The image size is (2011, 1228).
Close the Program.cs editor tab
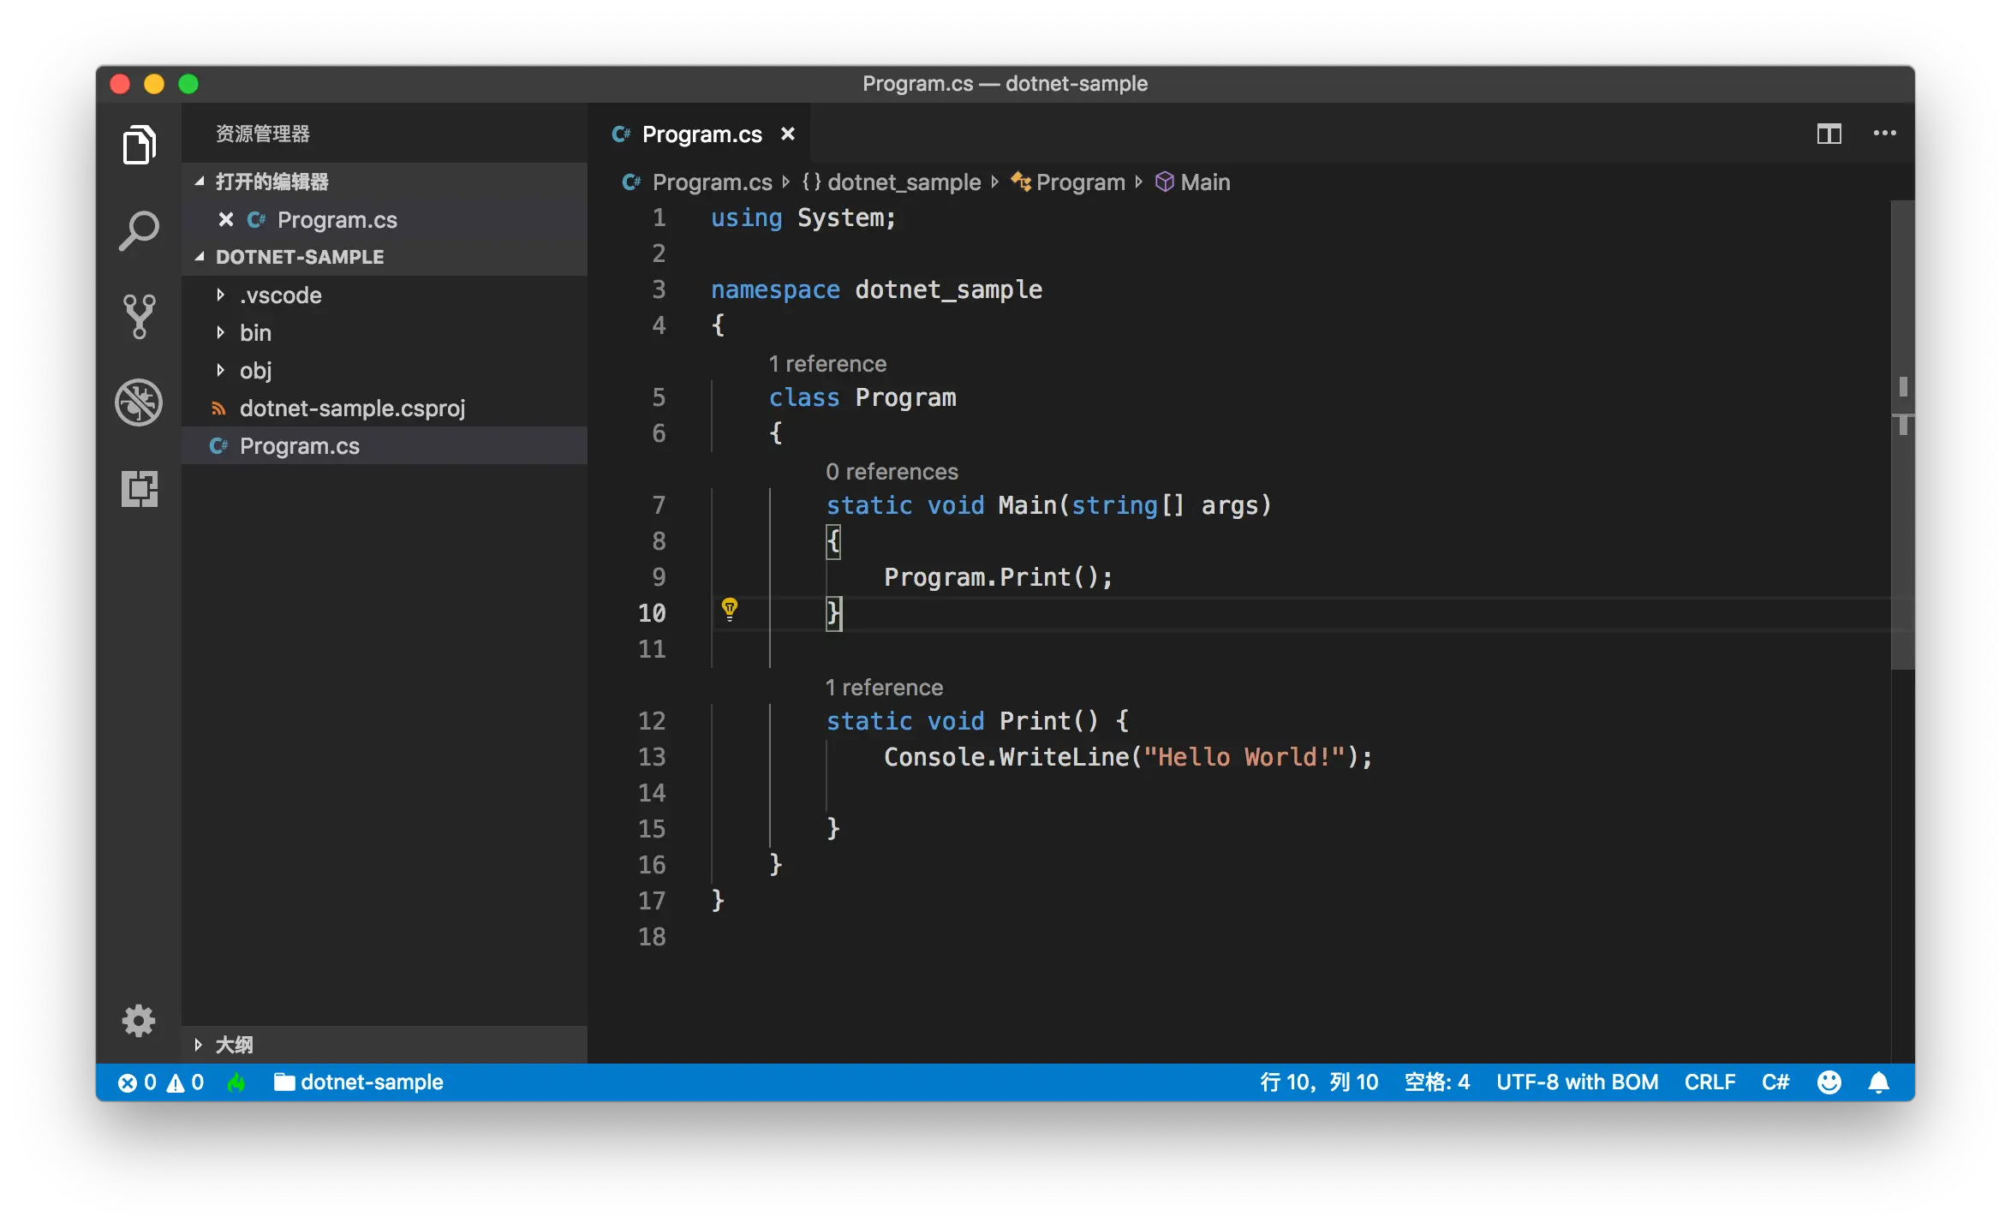[x=788, y=134]
